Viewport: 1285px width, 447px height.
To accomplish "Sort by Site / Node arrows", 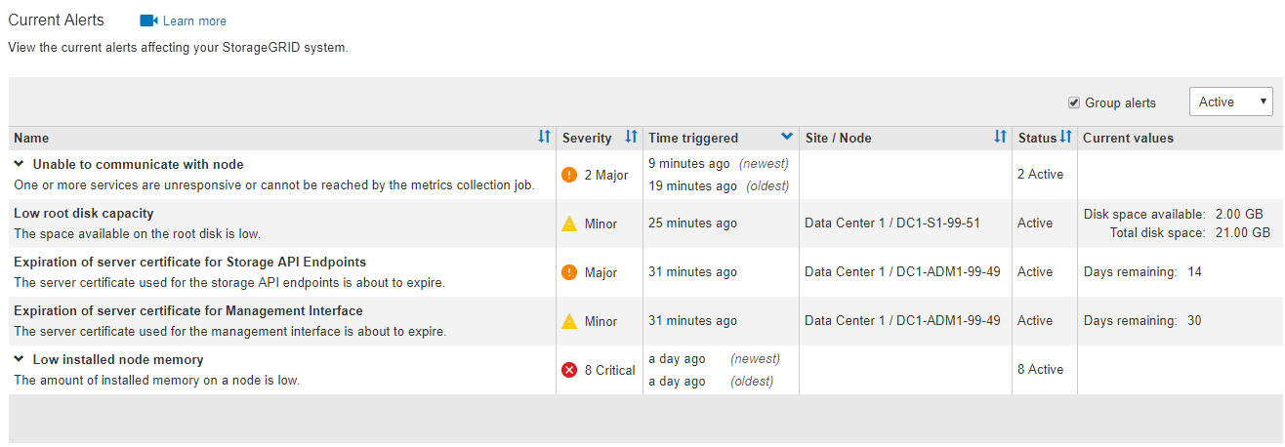I will (x=1000, y=138).
